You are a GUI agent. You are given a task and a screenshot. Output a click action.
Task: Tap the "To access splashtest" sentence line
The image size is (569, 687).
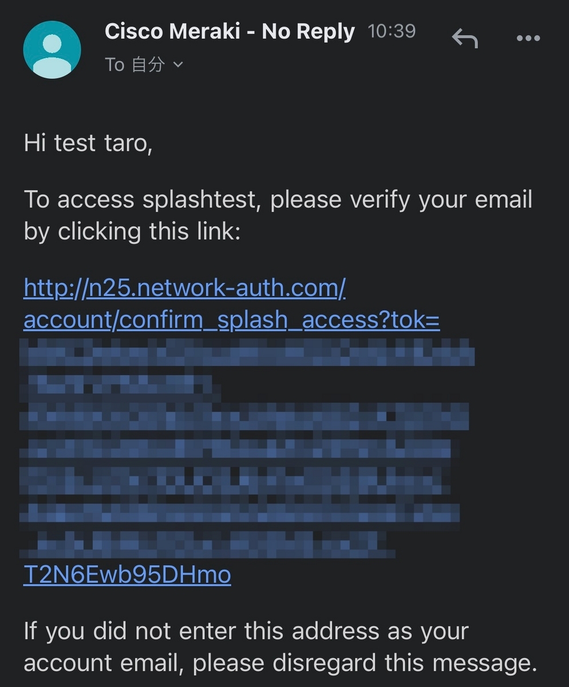click(x=278, y=200)
